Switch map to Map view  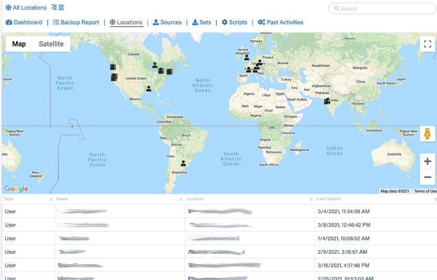point(19,44)
